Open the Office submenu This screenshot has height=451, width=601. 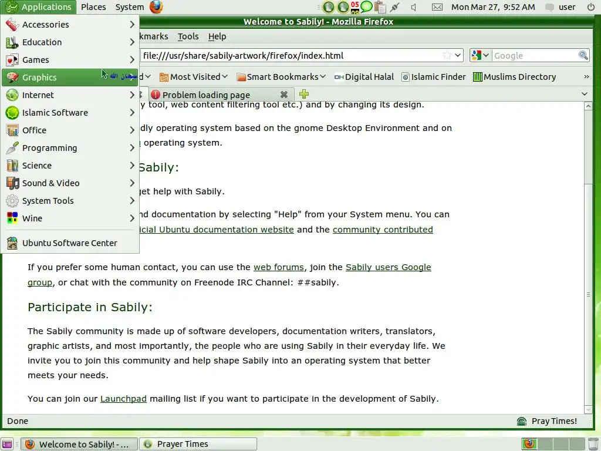pyautogui.click(x=70, y=130)
